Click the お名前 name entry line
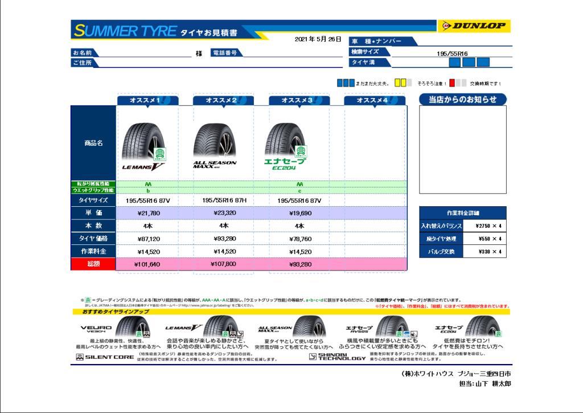 point(145,53)
